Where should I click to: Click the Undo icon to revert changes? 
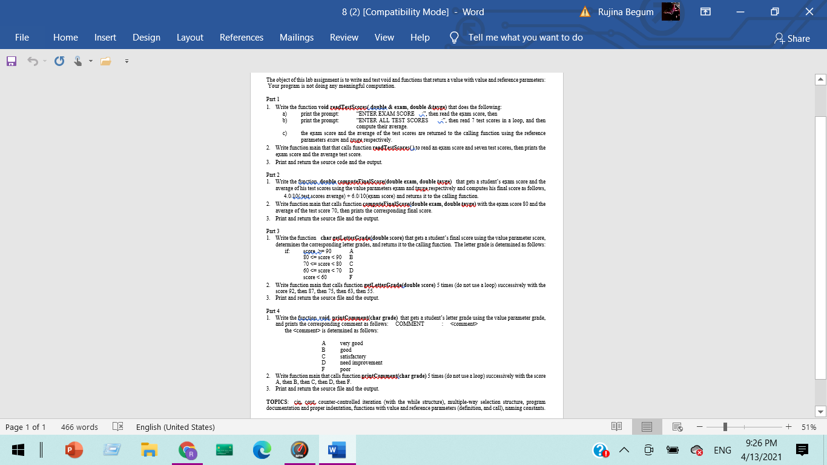point(32,61)
